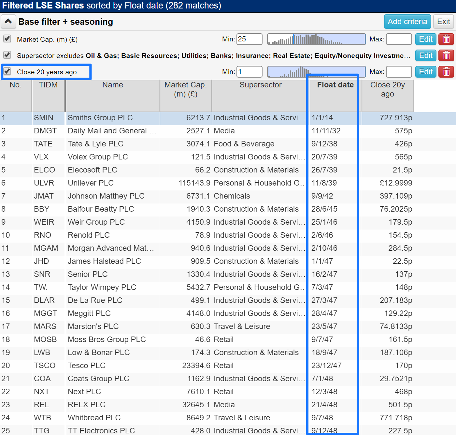Image resolution: width=456 pixels, height=435 pixels.
Task: Click the Close 20 years ago histogram slider
Action: (316, 72)
